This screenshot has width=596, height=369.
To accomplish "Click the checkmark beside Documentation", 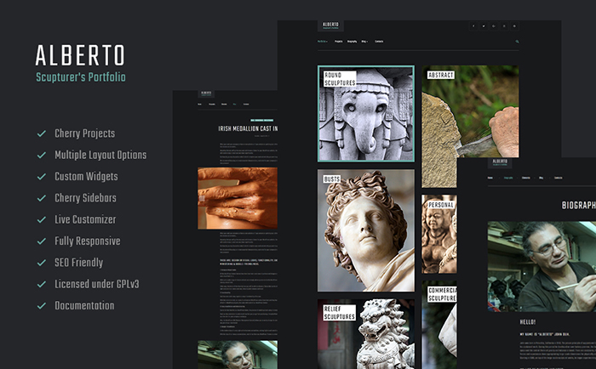I will (42, 305).
